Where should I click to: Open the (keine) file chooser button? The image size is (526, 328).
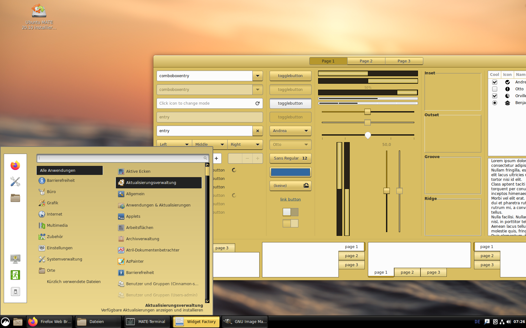pos(290,186)
